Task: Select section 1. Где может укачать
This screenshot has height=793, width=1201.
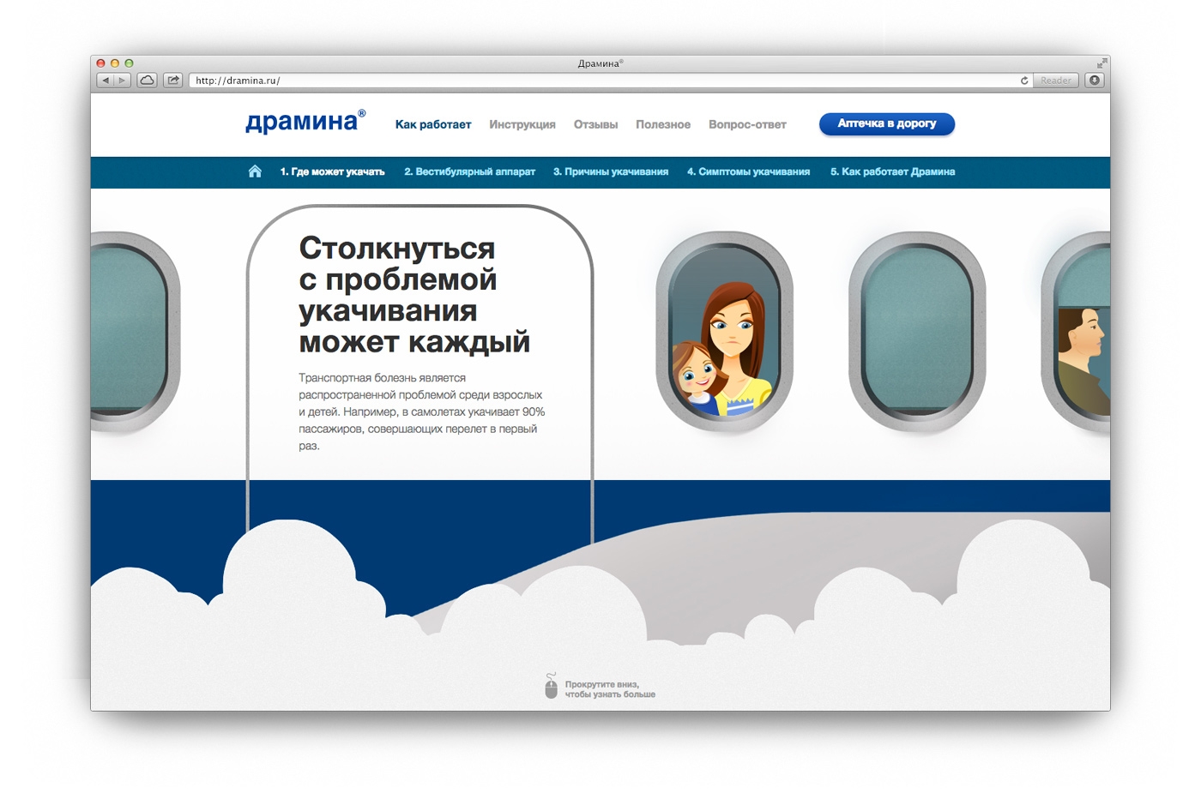Action: click(x=332, y=171)
